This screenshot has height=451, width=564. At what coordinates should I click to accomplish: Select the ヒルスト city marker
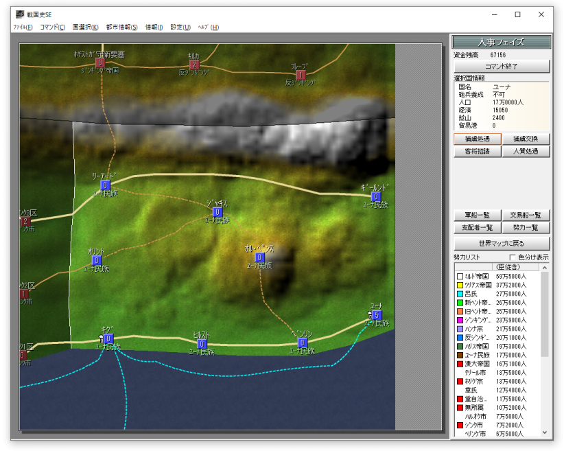coord(202,344)
